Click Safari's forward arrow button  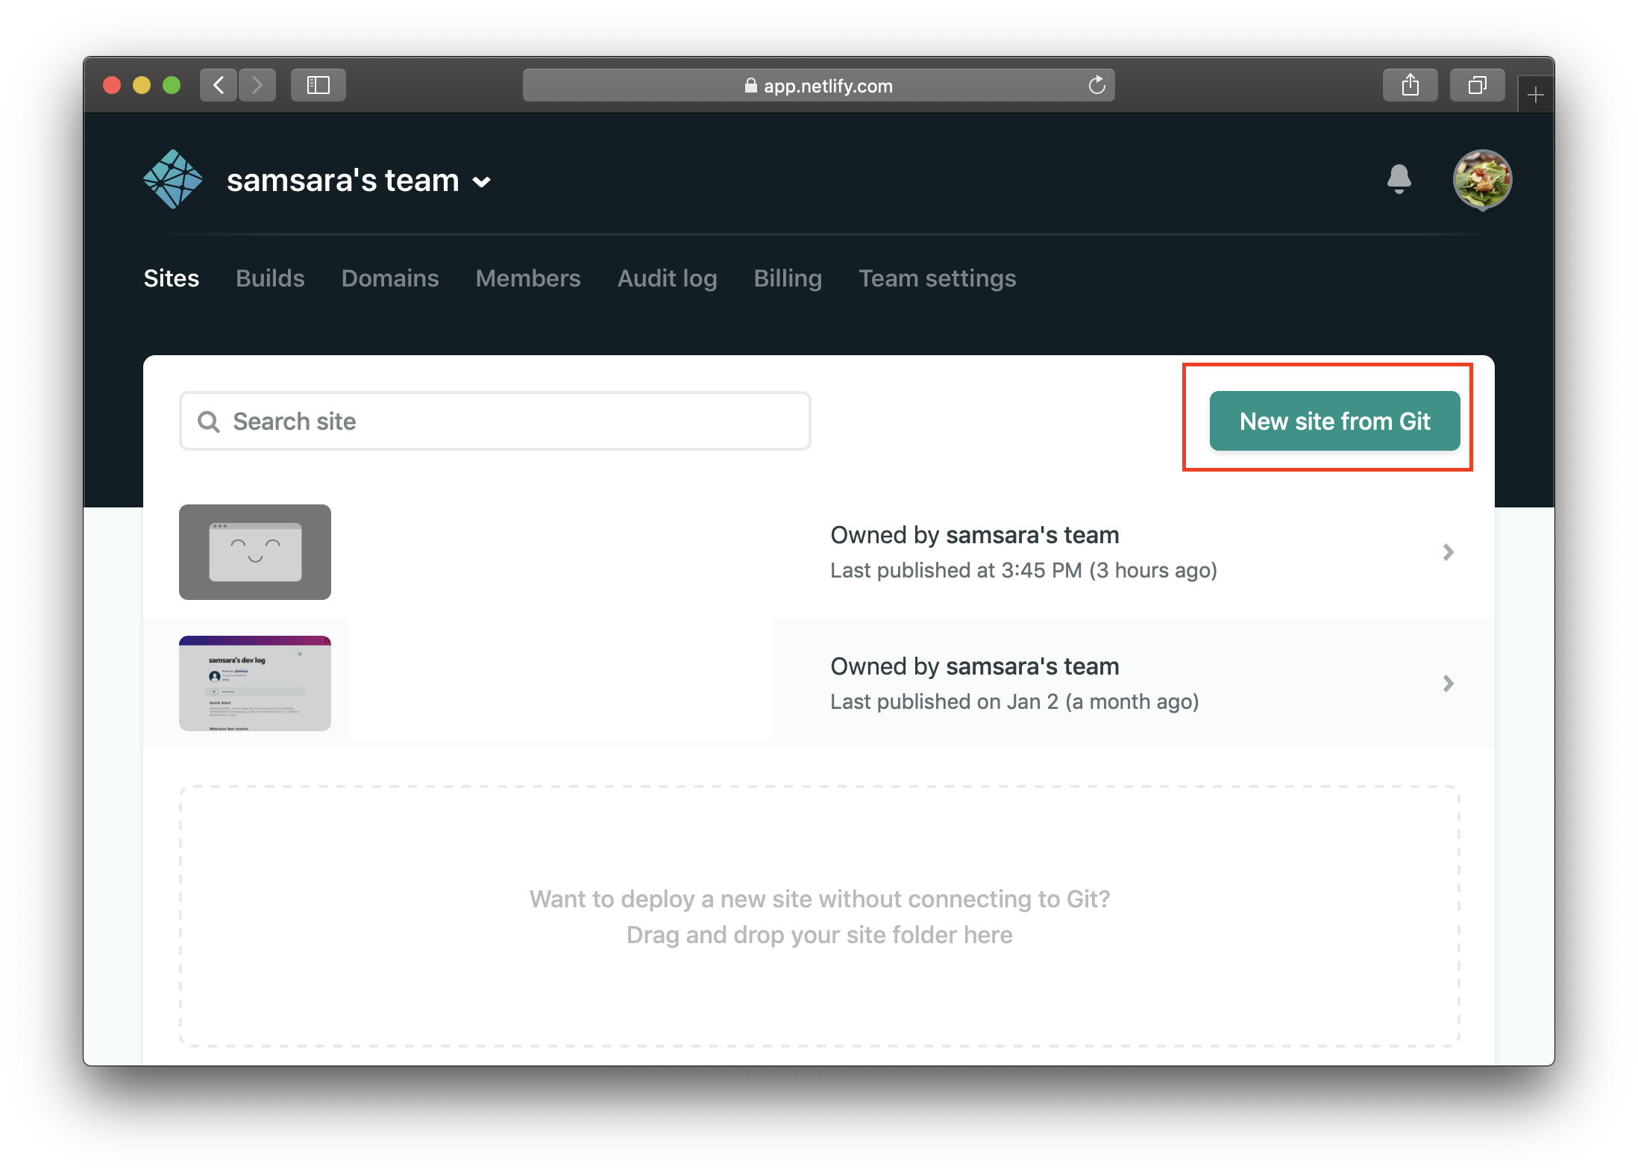tap(257, 85)
